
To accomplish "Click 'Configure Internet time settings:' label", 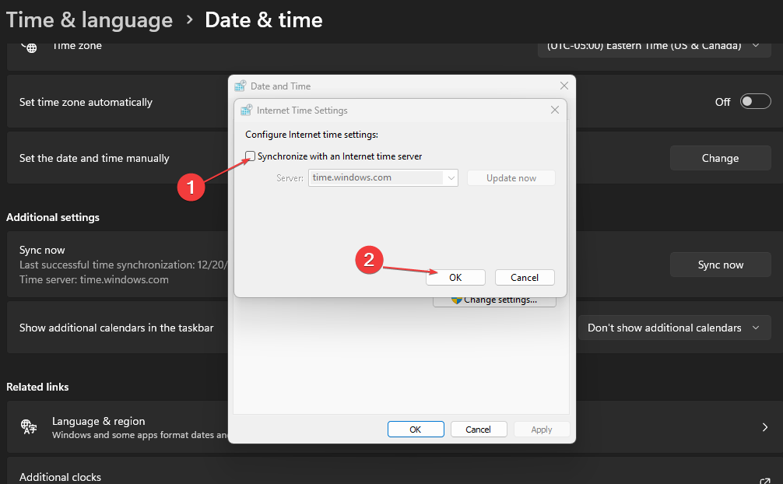I will (311, 135).
